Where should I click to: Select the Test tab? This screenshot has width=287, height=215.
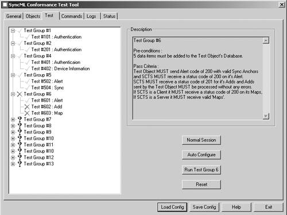pos(51,16)
